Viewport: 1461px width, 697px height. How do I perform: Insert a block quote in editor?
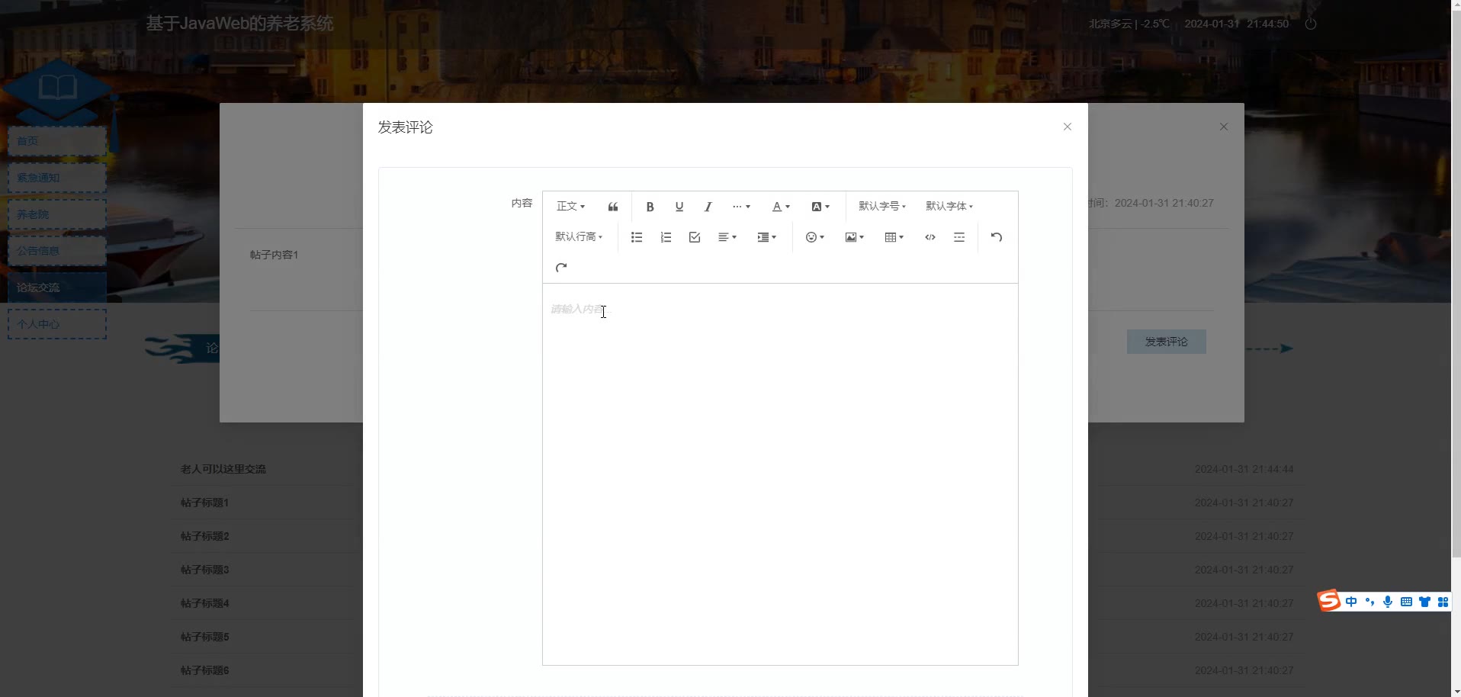click(x=612, y=207)
